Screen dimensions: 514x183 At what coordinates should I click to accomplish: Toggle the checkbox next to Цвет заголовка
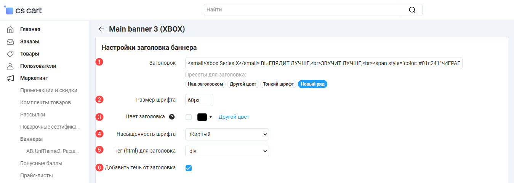pyautogui.click(x=189, y=117)
